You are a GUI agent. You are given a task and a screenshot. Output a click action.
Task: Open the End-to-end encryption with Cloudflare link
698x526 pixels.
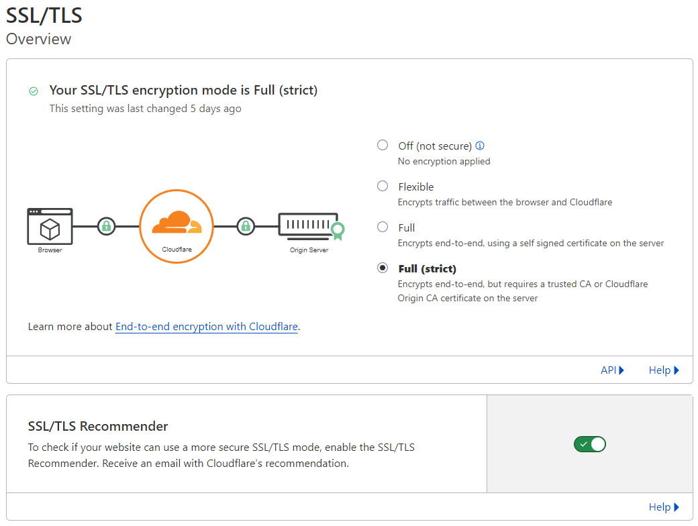(x=207, y=327)
